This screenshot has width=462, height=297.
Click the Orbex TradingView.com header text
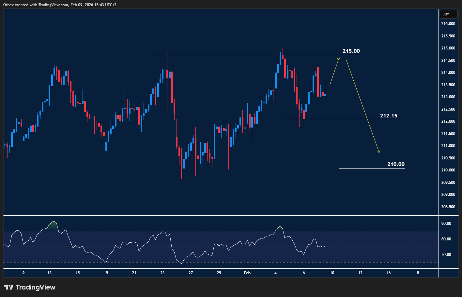tap(60, 5)
